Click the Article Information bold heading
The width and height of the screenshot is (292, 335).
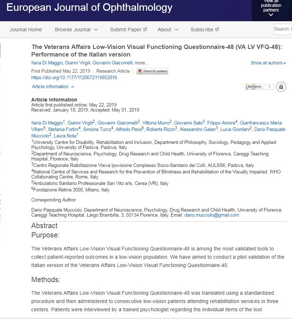54,100
